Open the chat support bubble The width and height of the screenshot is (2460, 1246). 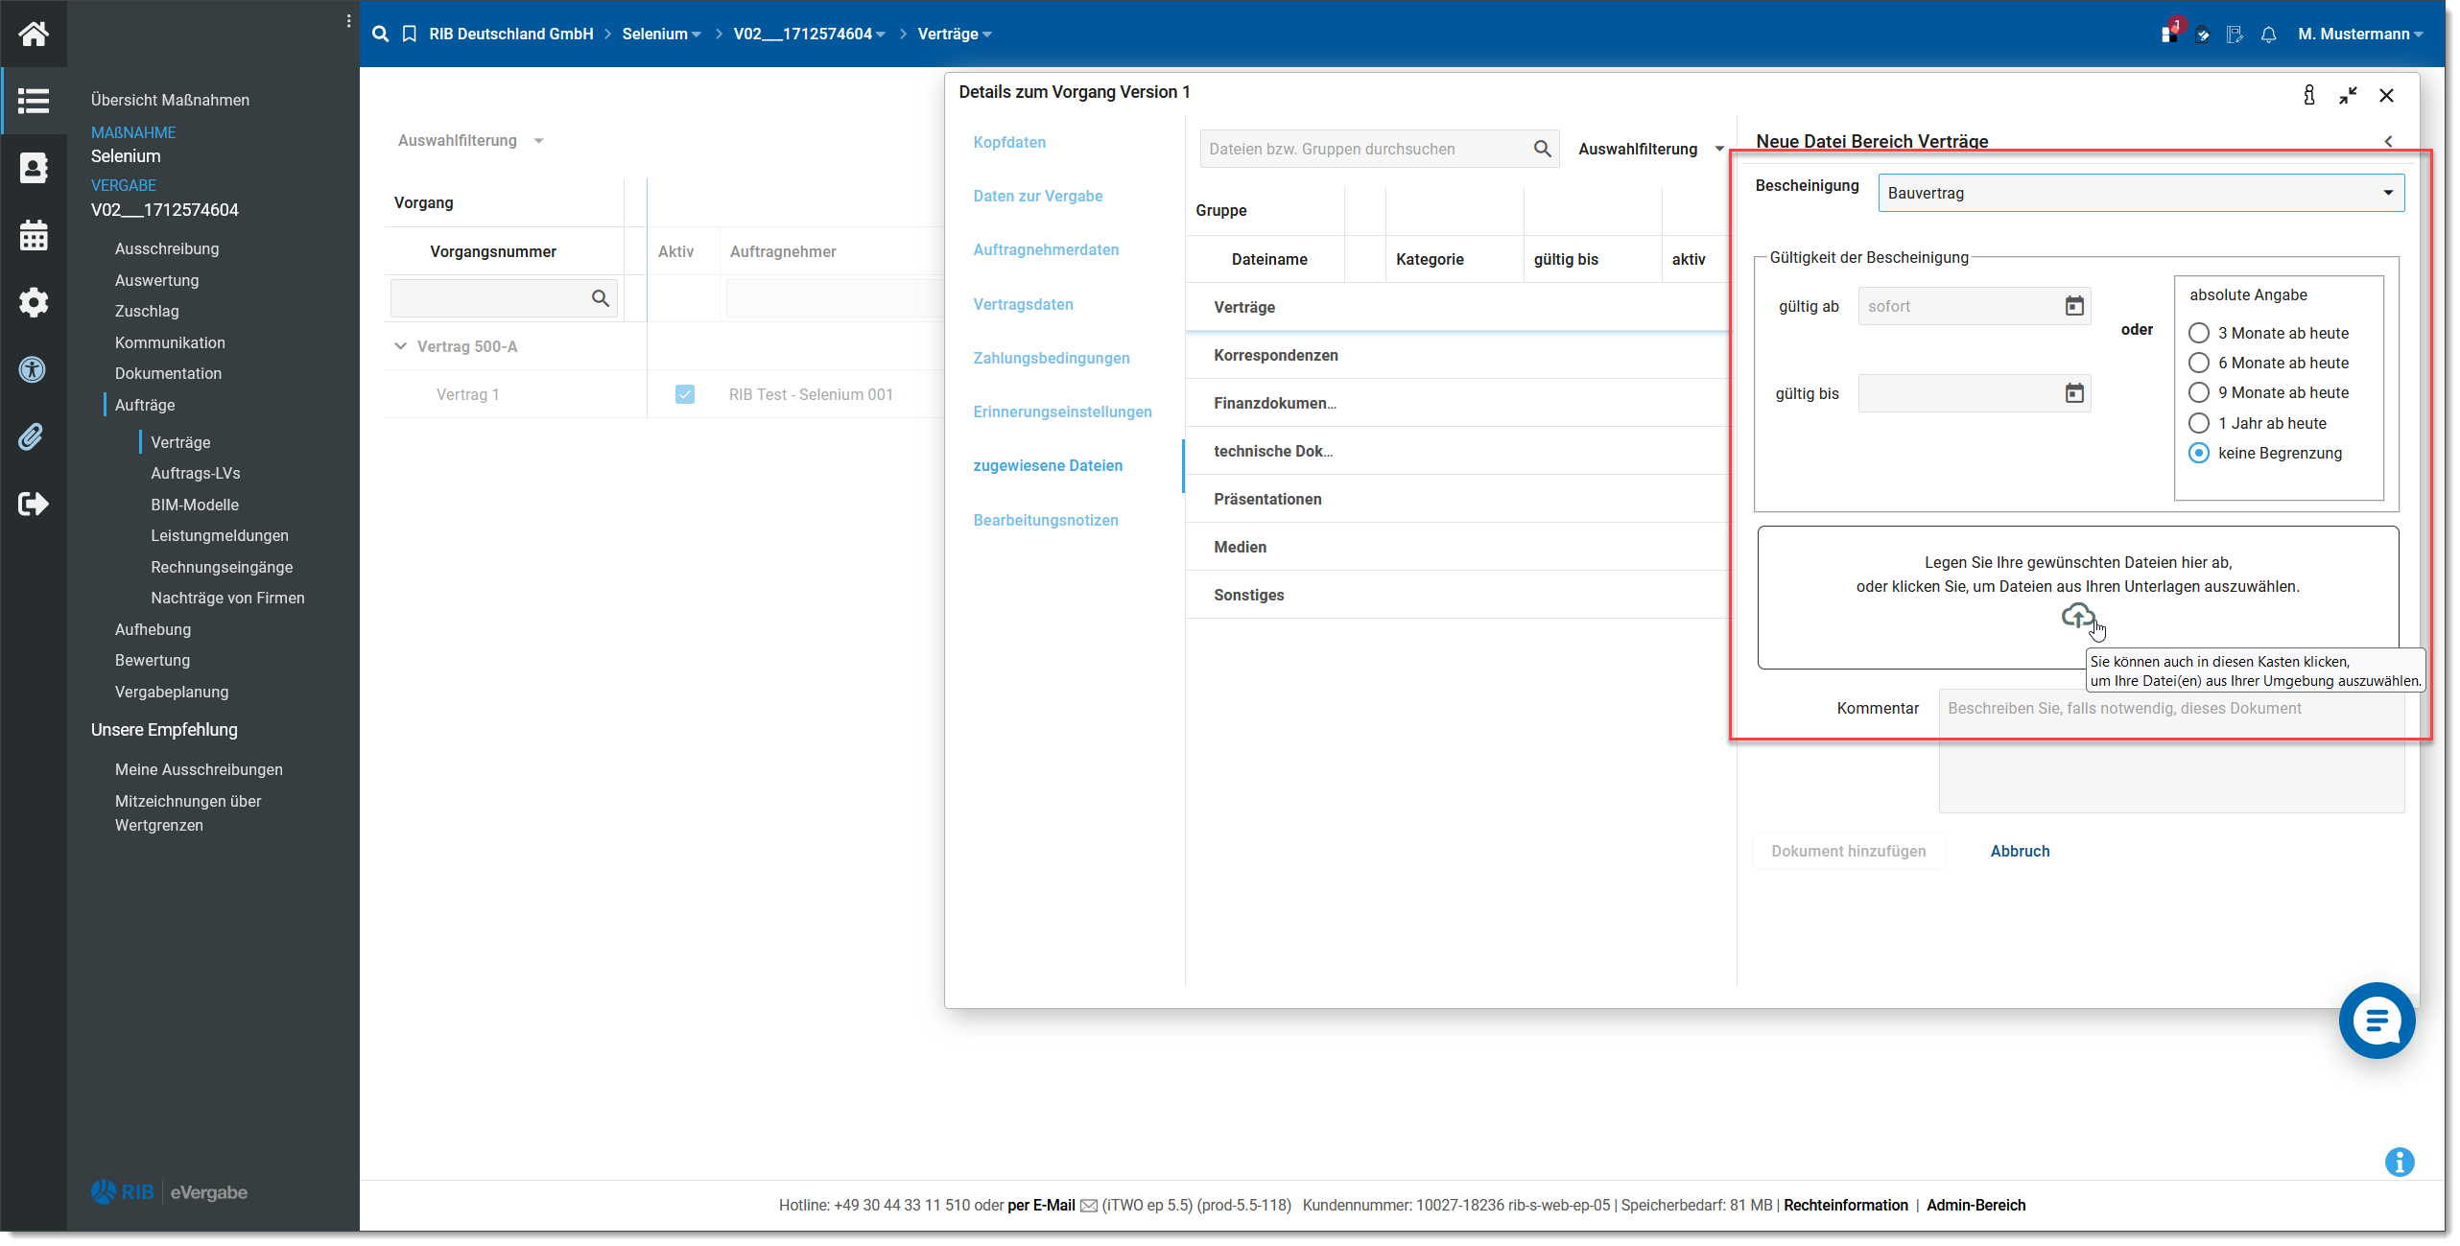[x=2377, y=1021]
